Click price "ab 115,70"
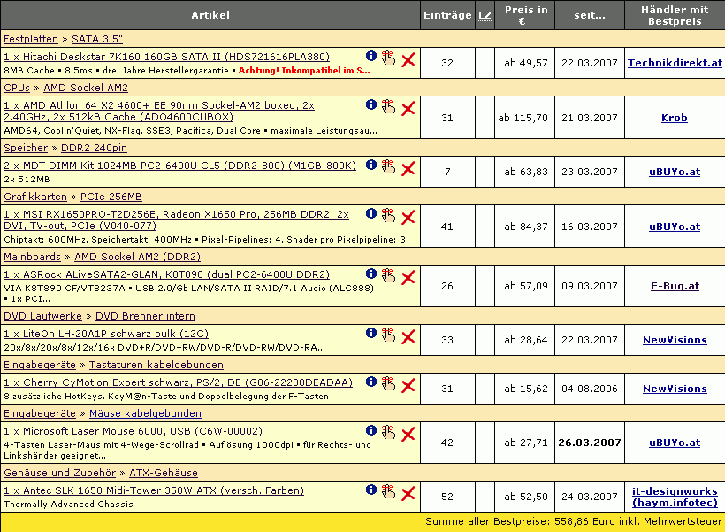725x532 pixels. point(523,118)
